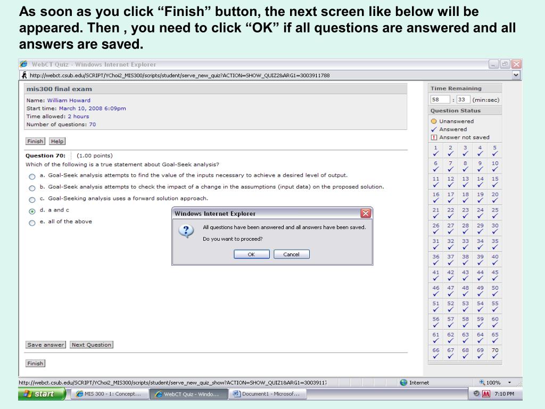This screenshot has width=545, height=409.
Task: Click the minutes remaining field
Action: [x=440, y=100]
